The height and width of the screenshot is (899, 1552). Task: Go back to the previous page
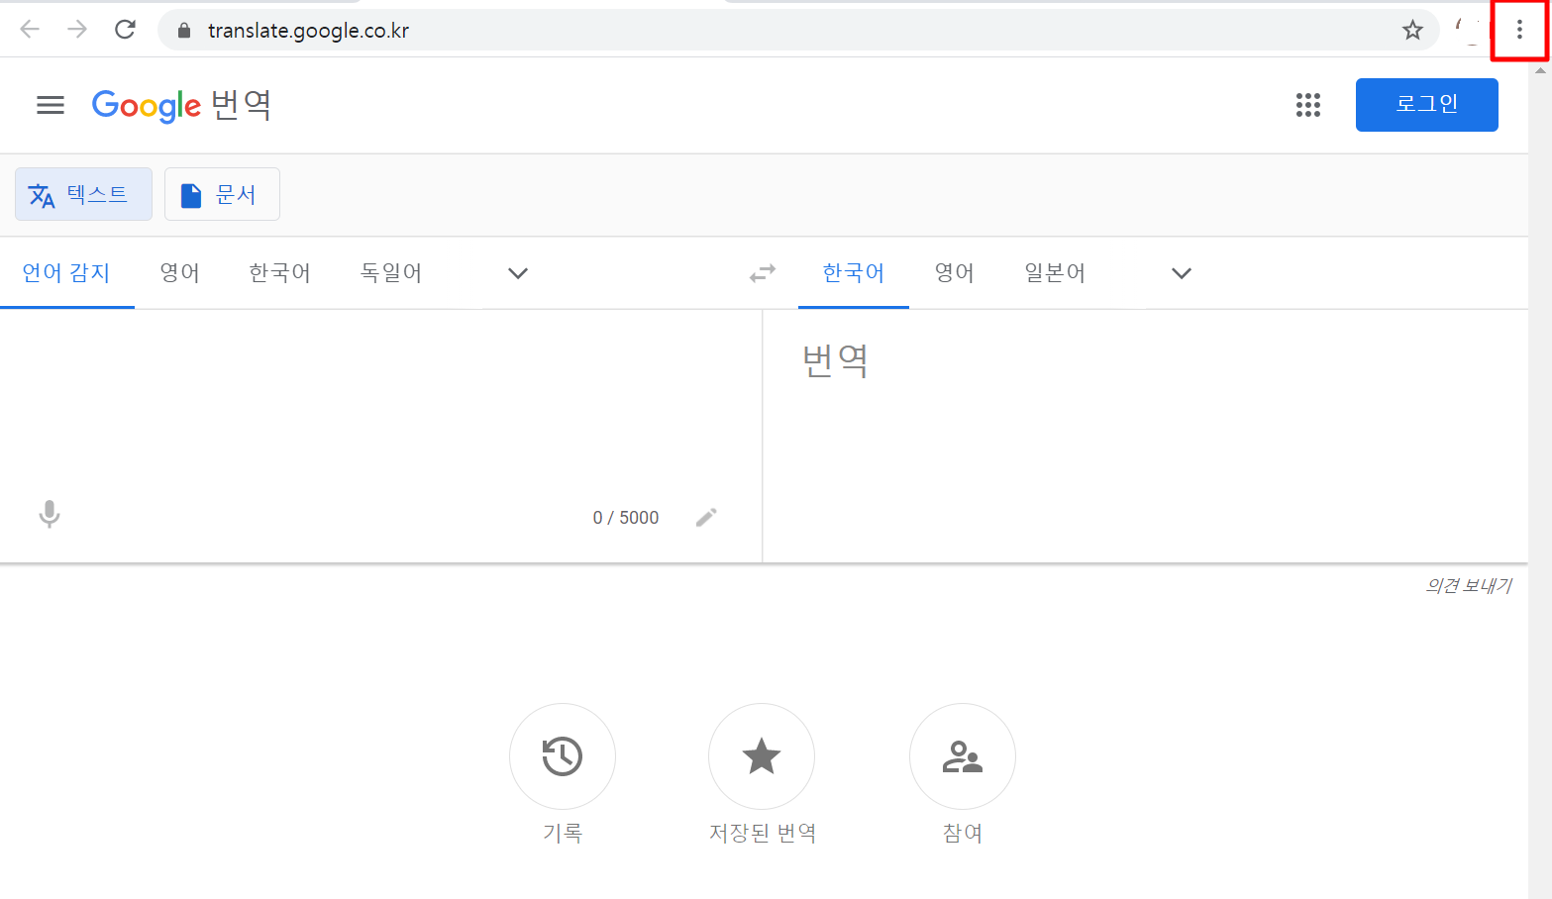tap(30, 30)
